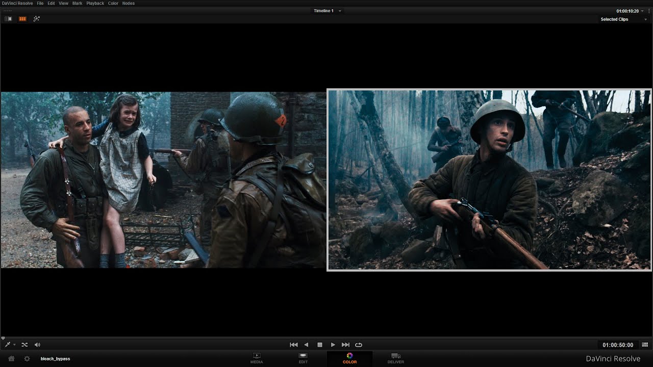This screenshot has height=367, width=653.
Task: Open the Edit menu
Action: tap(51, 3)
